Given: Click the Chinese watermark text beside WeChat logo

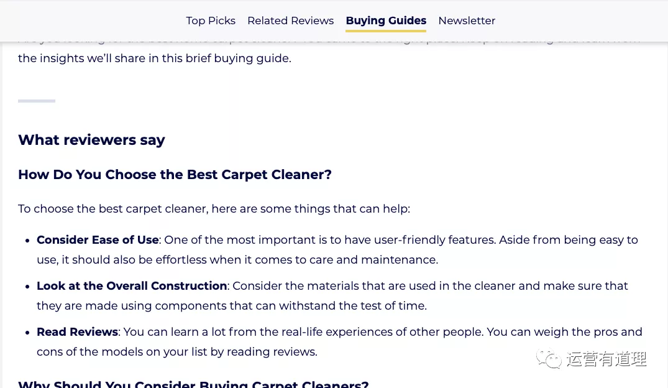Looking at the screenshot, I should pos(606,359).
